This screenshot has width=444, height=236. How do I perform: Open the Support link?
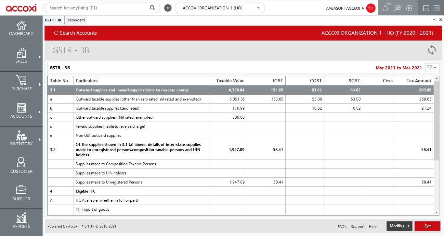(358, 227)
